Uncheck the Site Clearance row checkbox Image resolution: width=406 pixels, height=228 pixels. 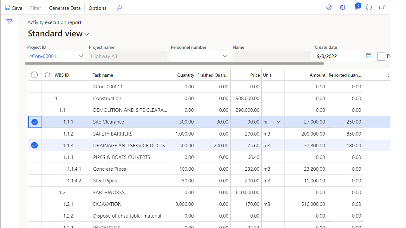tap(35, 122)
